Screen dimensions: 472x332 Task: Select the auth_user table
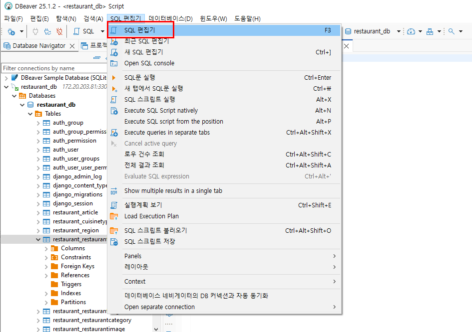click(65, 150)
